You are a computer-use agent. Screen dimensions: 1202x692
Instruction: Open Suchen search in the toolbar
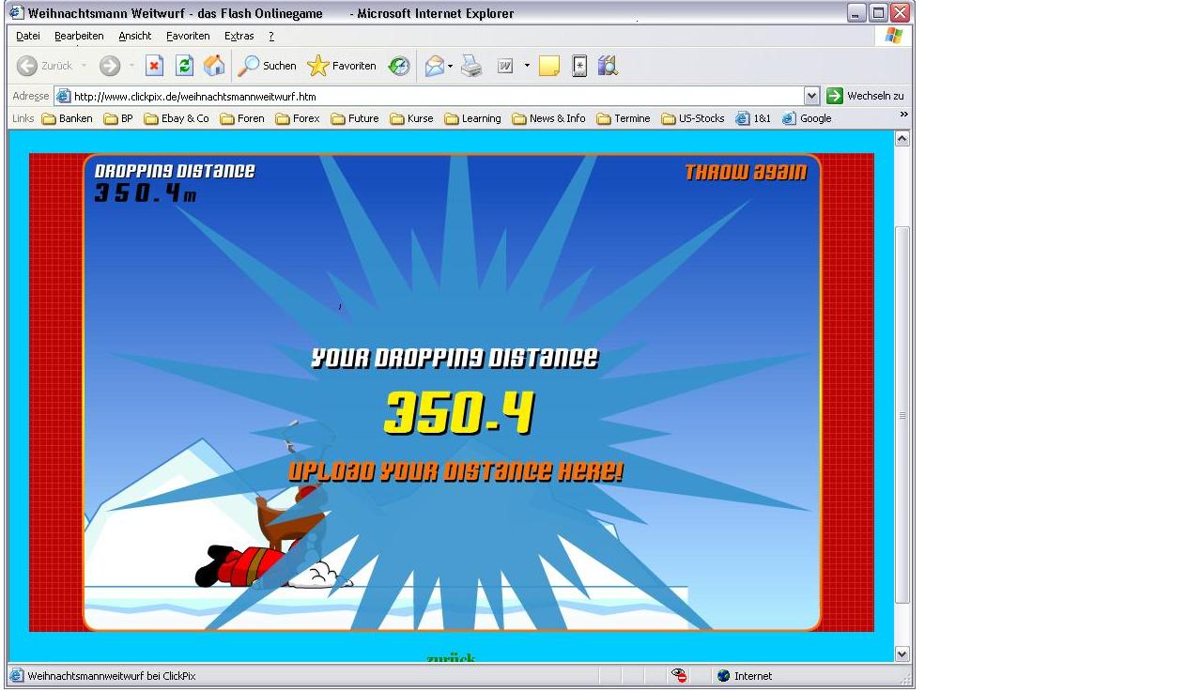point(267,66)
